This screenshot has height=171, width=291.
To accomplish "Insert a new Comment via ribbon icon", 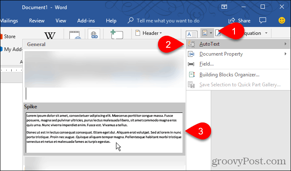I will pyautogui.click(x=116, y=34).
